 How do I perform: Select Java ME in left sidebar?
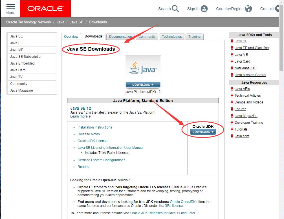point(32,50)
